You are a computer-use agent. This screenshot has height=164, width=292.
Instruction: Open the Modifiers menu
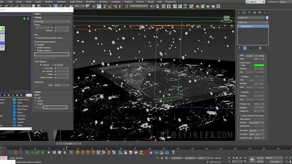pos(49,1)
